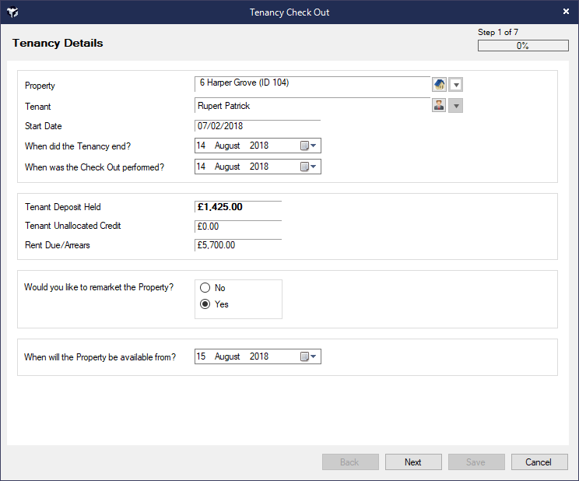Expand the Property dropdown arrow
Viewport: 579px width, 481px height.
(x=456, y=85)
